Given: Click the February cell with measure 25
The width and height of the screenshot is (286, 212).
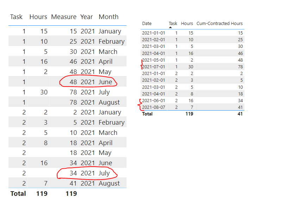Looking at the screenshot, I should tap(111, 42).
